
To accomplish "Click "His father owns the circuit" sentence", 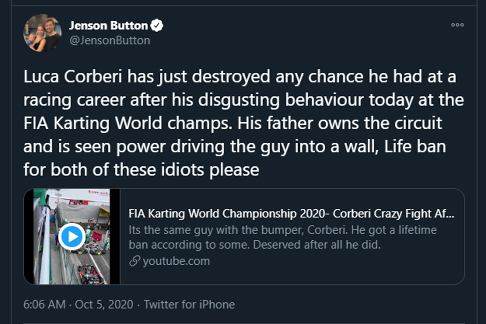I will [339, 123].
